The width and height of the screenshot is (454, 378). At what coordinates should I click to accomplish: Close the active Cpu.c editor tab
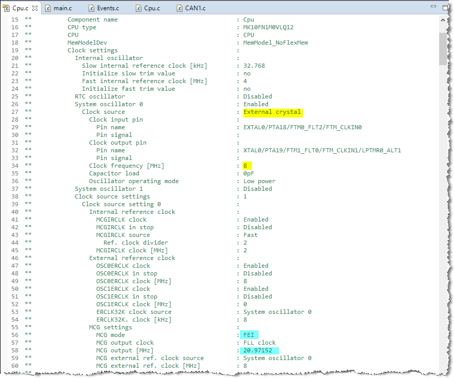tap(35, 8)
